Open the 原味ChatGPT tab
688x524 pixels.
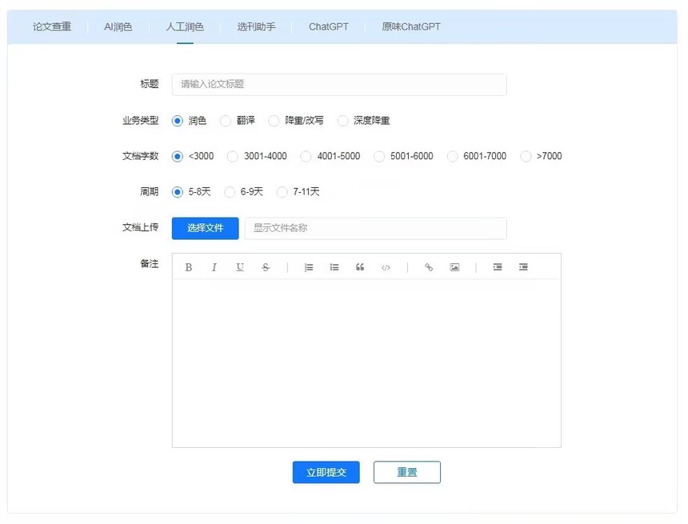click(411, 26)
